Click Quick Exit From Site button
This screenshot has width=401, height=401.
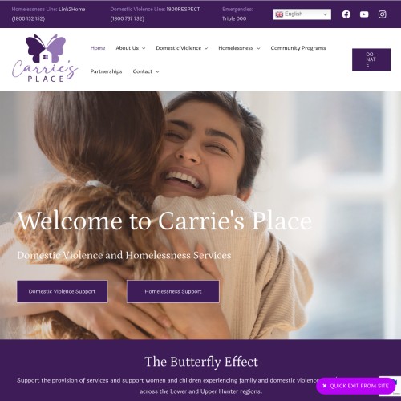tap(355, 386)
